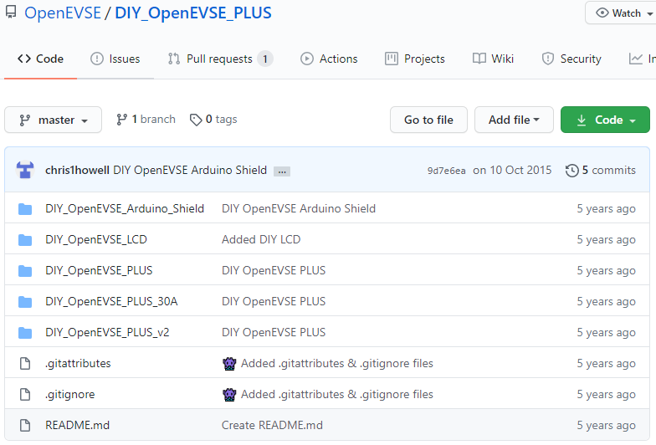Open the Added DIY LCD commit message
The image size is (656, 445).
[x=261, y=239]
